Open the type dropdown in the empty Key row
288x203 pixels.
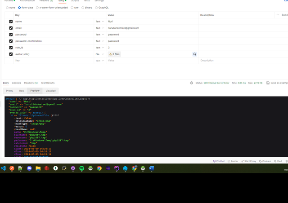pyautogui.click(x=100, y=61)
